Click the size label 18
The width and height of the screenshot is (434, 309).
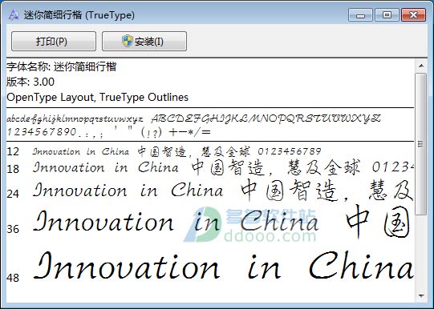pos(13,169)
